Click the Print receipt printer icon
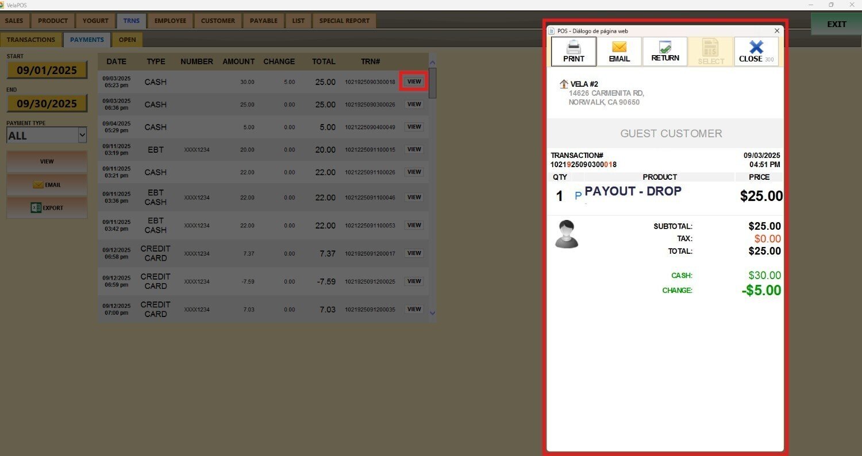This screenshot has height=456, width=862. pyautogui.click(x=574, y=48)
